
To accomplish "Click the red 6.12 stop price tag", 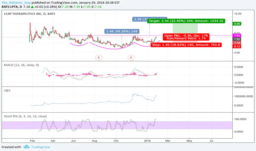I will pyautogui.click(x=237, y=46).
